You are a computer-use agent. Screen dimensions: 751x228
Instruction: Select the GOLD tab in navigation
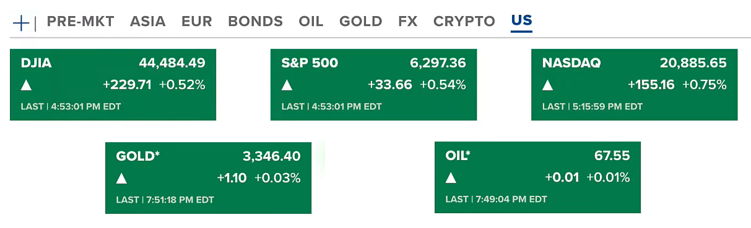[x=361, y=22]
